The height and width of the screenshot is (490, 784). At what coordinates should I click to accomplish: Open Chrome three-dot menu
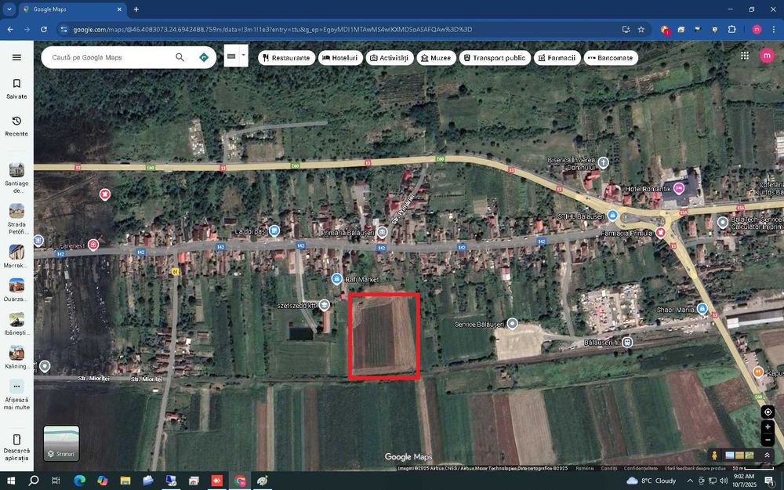(774, 30)
